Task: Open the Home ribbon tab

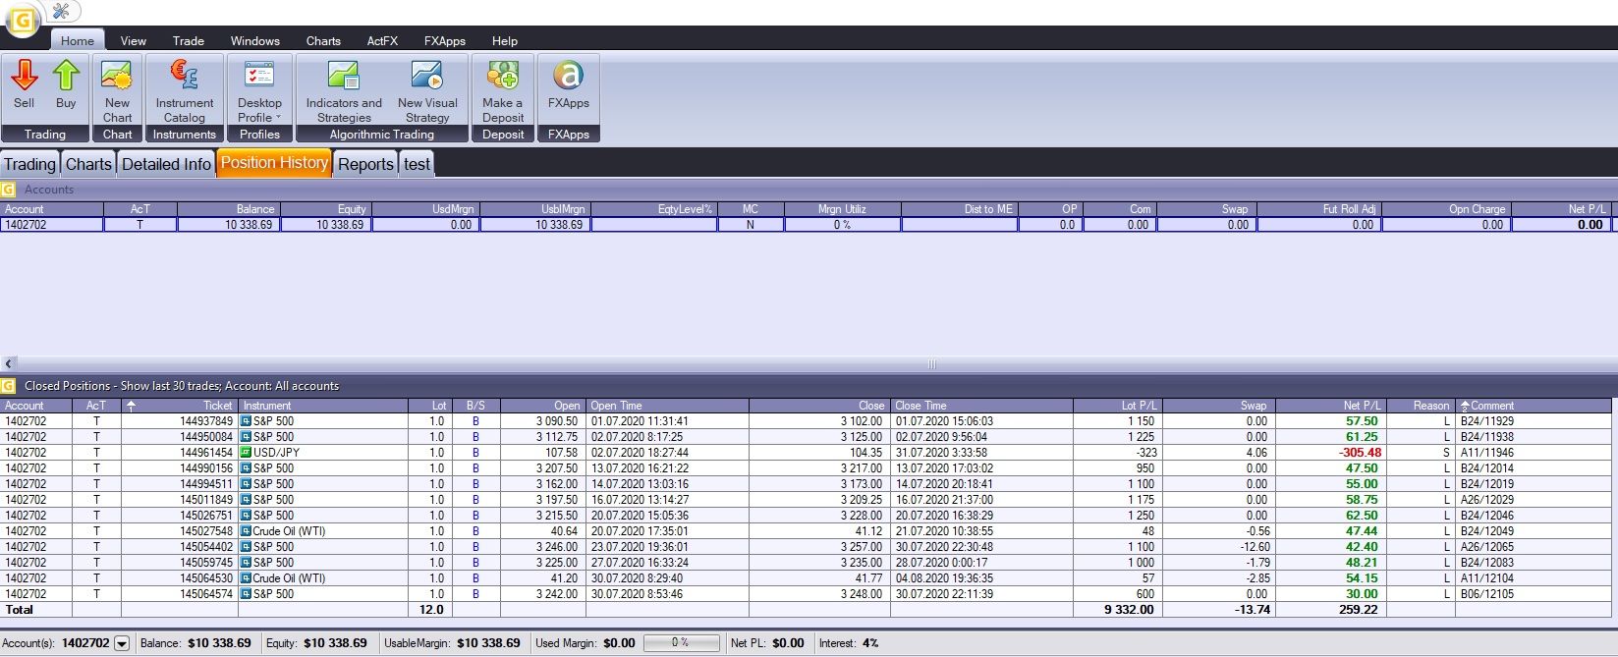Action: [x=78, y=40]
